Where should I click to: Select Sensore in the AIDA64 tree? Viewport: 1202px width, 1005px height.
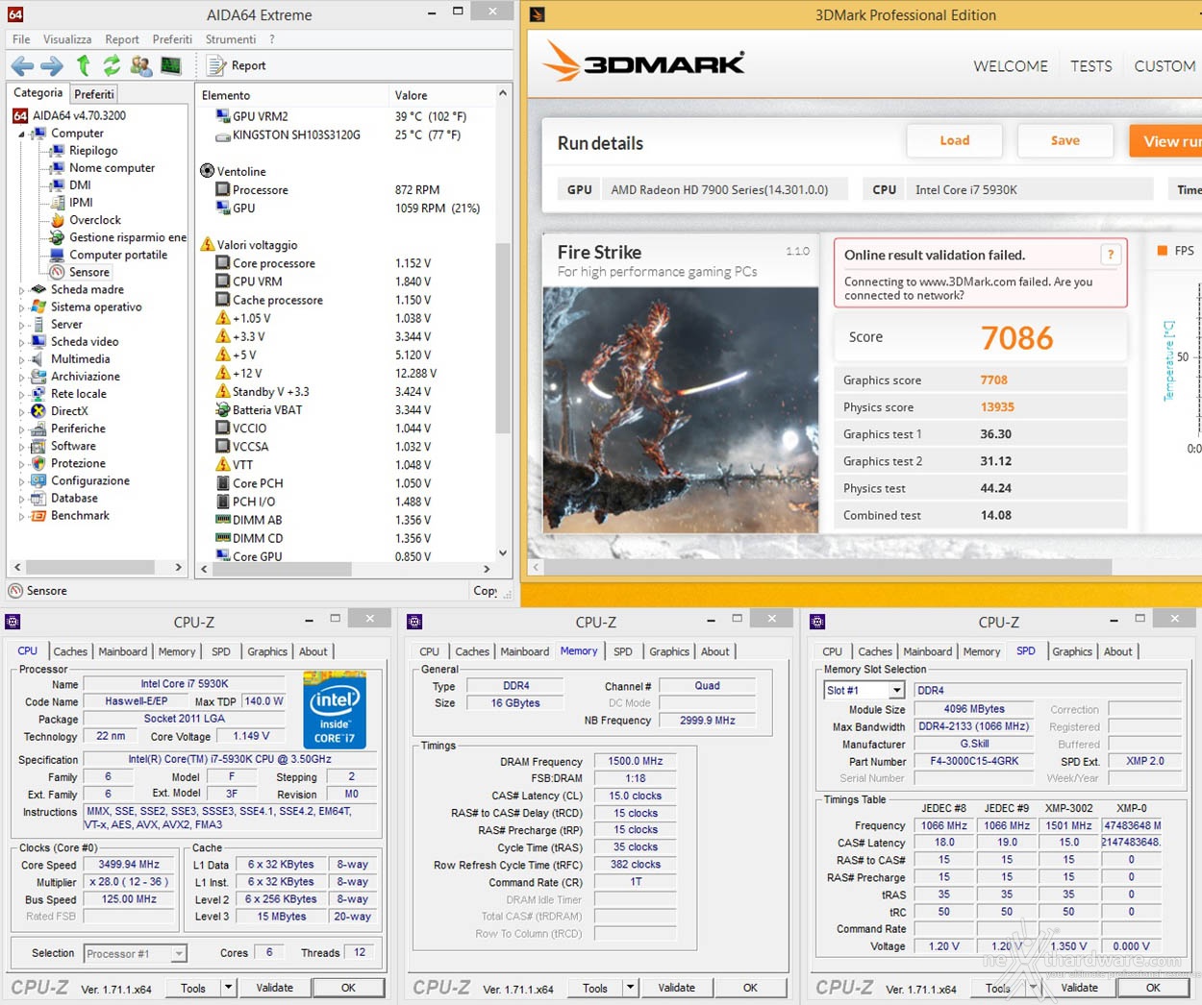coord(88,272)
